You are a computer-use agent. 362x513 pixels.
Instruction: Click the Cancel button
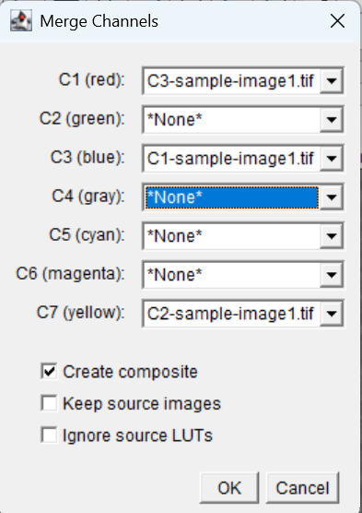pyautogui.click(x=302, y=488)
